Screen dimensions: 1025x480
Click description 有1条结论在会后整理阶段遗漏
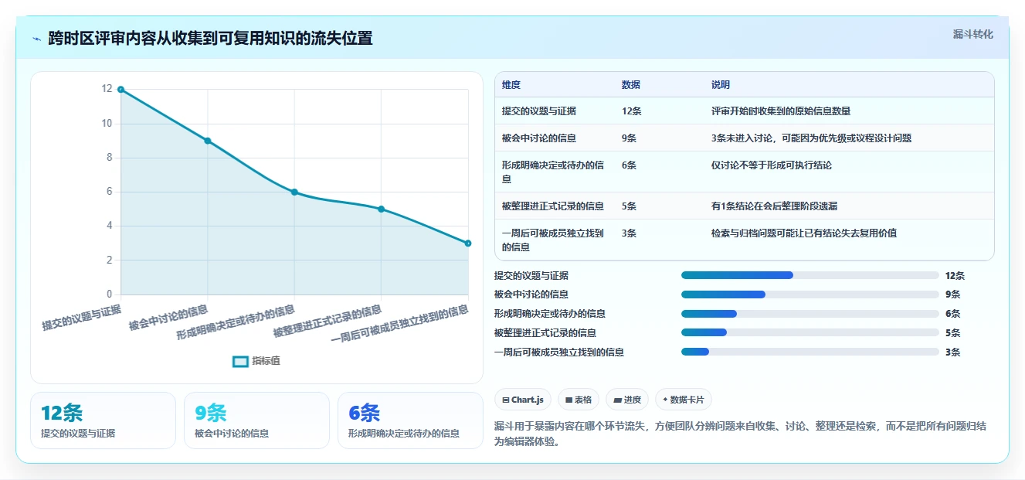coord(775,206)
